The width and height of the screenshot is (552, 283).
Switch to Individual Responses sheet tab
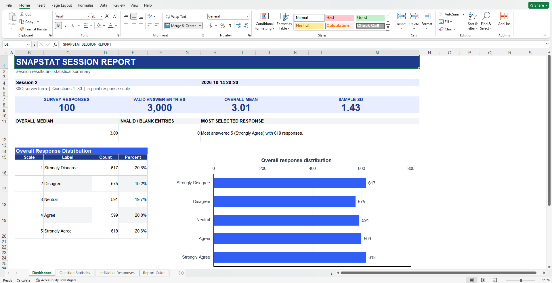(x=117, y=273)
